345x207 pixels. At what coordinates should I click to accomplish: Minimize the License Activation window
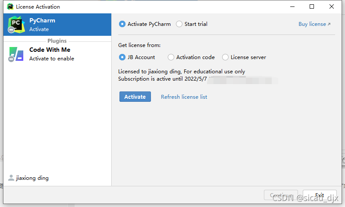292,6
